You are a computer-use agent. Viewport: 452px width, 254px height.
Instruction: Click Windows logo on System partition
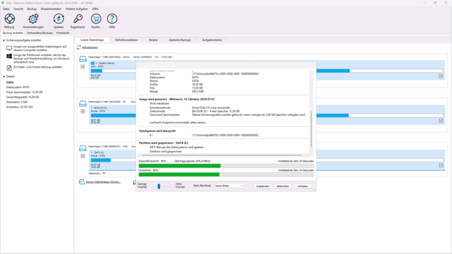pos(92,63)
